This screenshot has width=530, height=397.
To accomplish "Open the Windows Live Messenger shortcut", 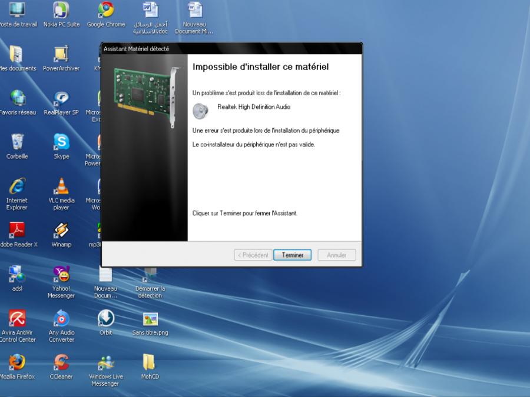I will point(106,362).
